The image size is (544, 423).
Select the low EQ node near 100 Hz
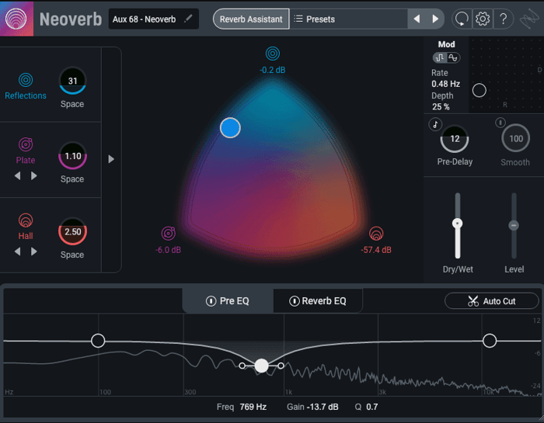pos(98,341)
